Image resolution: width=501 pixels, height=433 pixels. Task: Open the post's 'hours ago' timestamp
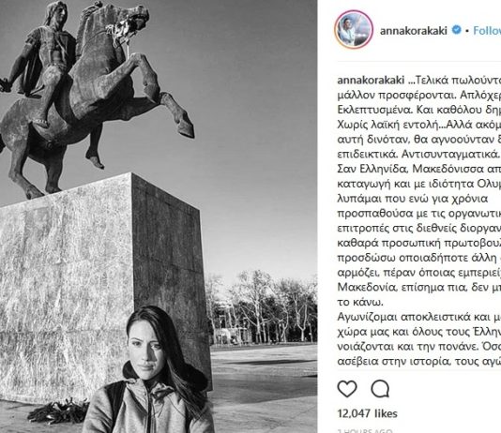click(365, 431)
